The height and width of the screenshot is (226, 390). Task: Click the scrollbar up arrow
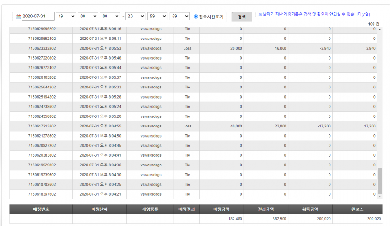380,30
